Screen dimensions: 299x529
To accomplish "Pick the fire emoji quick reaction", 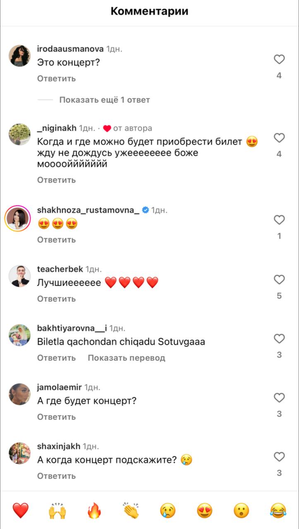I will tap(94, 511).
